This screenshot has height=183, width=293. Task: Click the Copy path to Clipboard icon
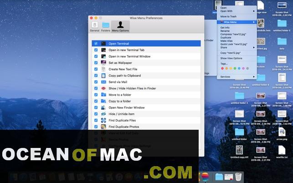[x=103, y=76]
